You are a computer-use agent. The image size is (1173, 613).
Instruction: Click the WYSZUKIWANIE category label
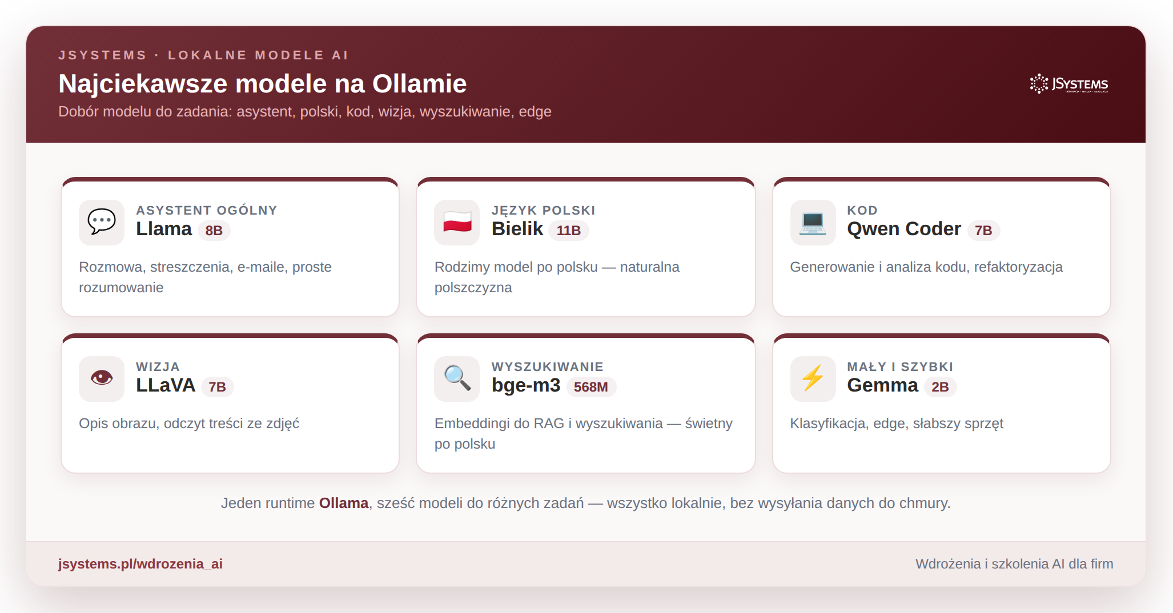[548, 366]
